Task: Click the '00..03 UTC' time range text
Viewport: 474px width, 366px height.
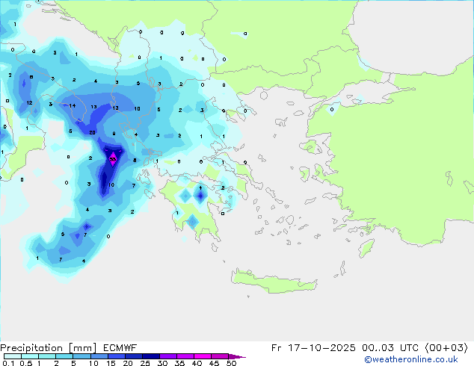Action: tap(390, 348)
